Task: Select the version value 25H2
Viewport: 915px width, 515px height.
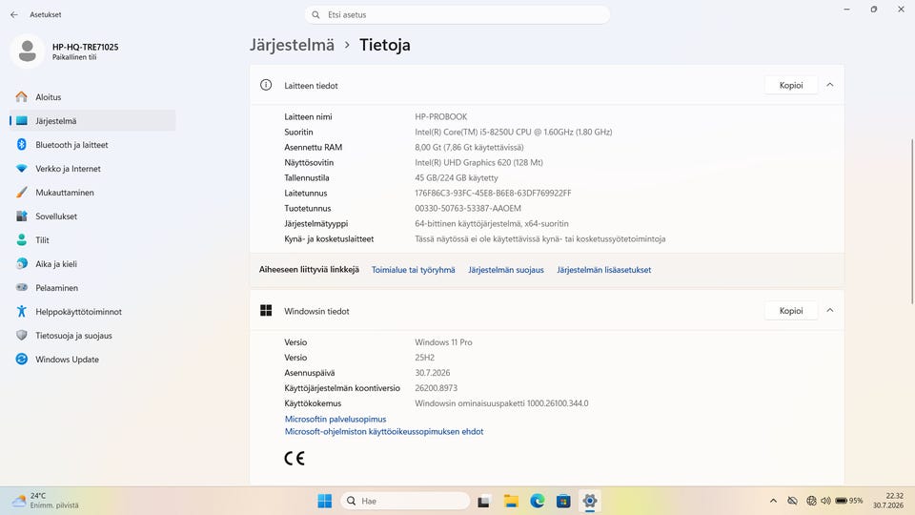Action: 425,358
